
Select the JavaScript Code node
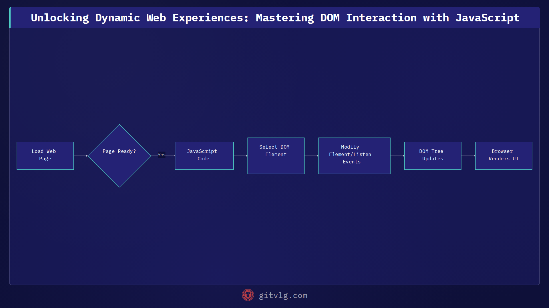[x=204, y=156]
